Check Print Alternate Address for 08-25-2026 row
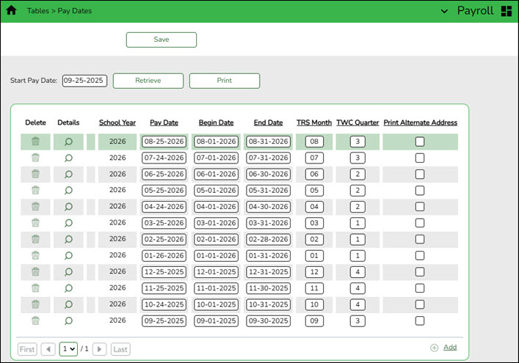Screen dimensions: 519x363 [420, 142]
